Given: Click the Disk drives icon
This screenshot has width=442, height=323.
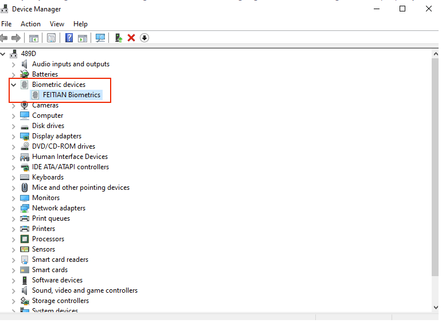Looking at the screenshot, I should [25, 127].
